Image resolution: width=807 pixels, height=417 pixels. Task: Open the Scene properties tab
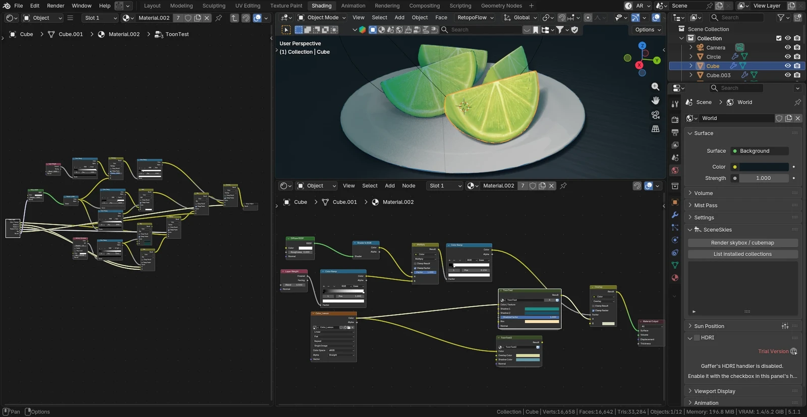(x=675, y=158)
